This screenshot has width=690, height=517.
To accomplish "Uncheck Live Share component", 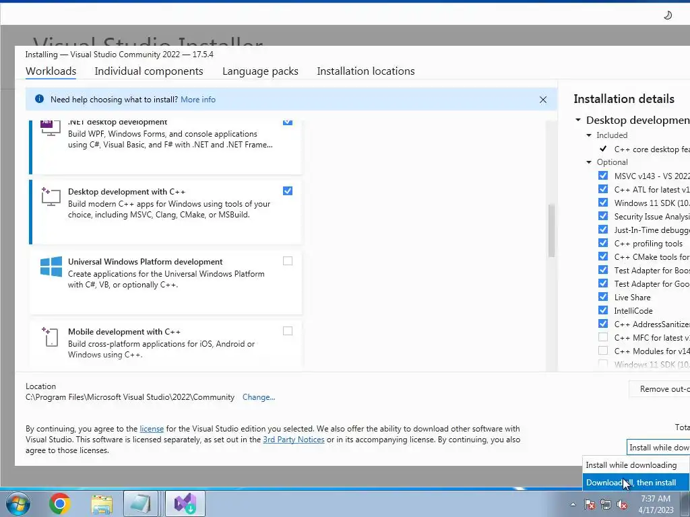I will click(603, 297).
